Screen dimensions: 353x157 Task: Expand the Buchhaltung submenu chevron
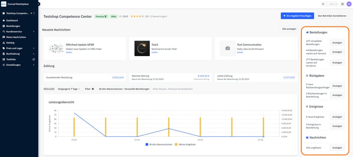[34, 54]
